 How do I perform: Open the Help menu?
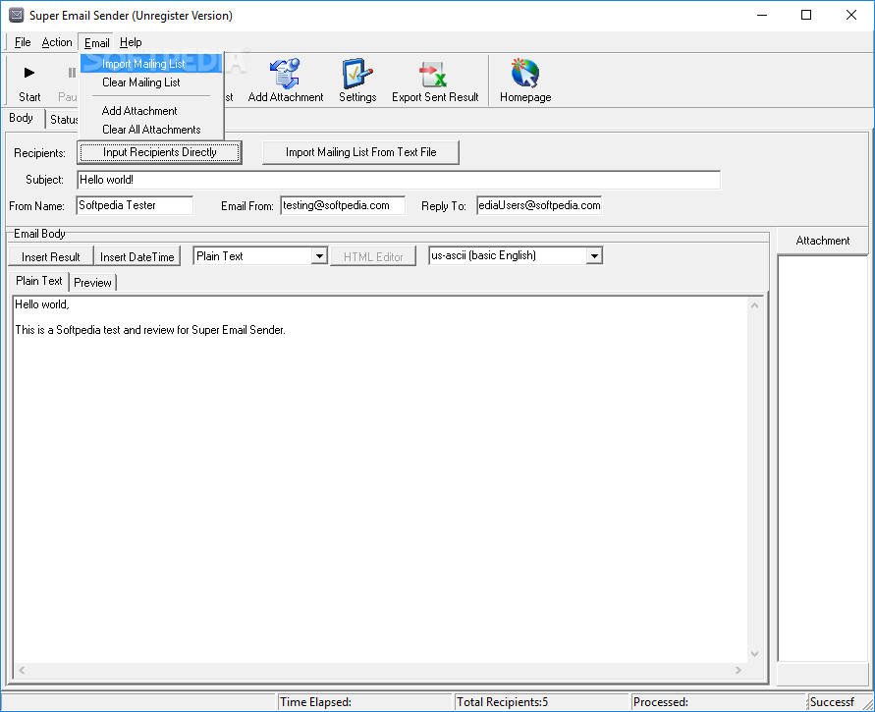click(x=131, y=42)
